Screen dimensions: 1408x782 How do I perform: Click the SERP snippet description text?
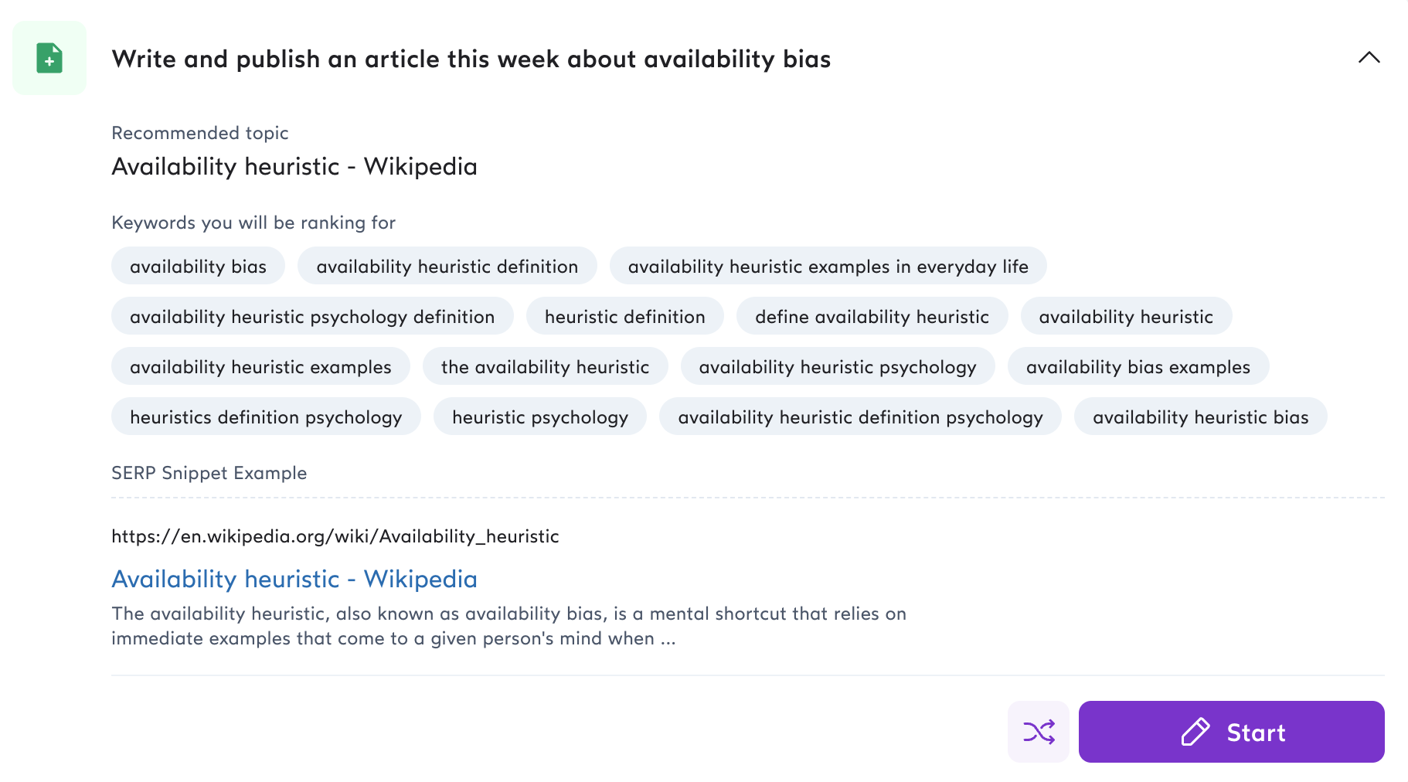pyautogui.click(x=509, y=626)
